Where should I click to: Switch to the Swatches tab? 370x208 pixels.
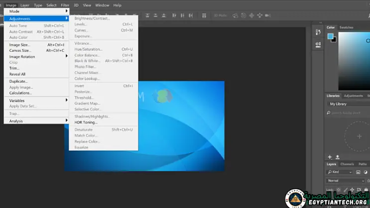346,27
